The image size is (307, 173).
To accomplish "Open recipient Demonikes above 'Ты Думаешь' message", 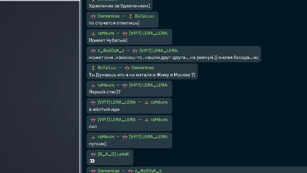I will 143,68.
